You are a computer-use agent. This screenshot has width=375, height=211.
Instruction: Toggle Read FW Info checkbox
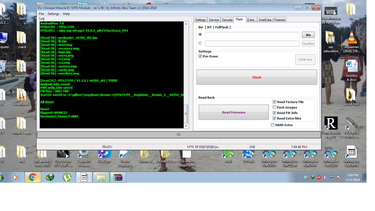point(275,113)
